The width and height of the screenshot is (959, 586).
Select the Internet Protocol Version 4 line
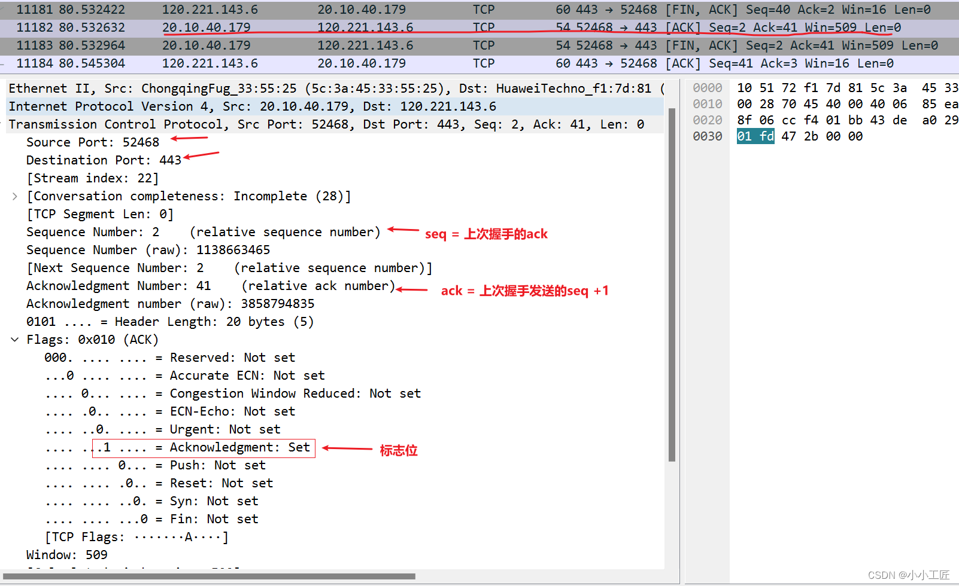335,106
